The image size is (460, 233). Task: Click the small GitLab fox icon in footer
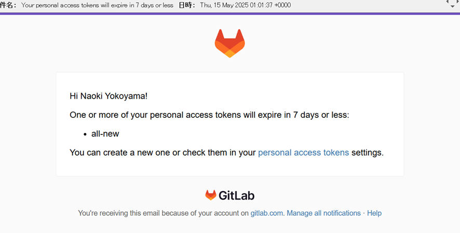pyautogui.click(x=211, y=195)
